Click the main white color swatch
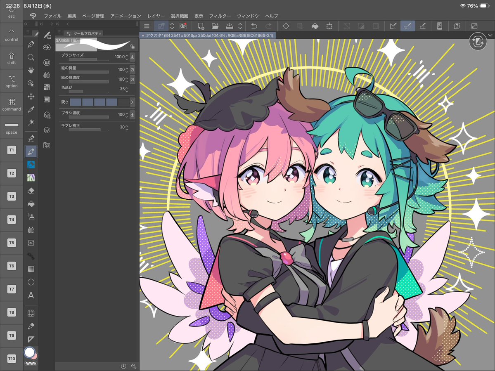Image resolution: width=495 pixels, height=371 pixels. (x=29, y=352)
